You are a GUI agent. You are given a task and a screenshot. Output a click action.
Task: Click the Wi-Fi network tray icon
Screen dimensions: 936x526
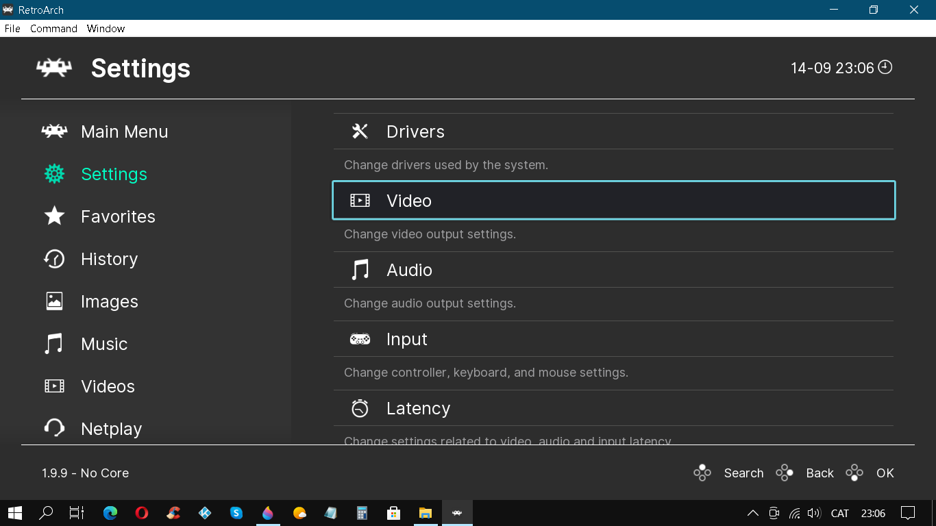795,513
